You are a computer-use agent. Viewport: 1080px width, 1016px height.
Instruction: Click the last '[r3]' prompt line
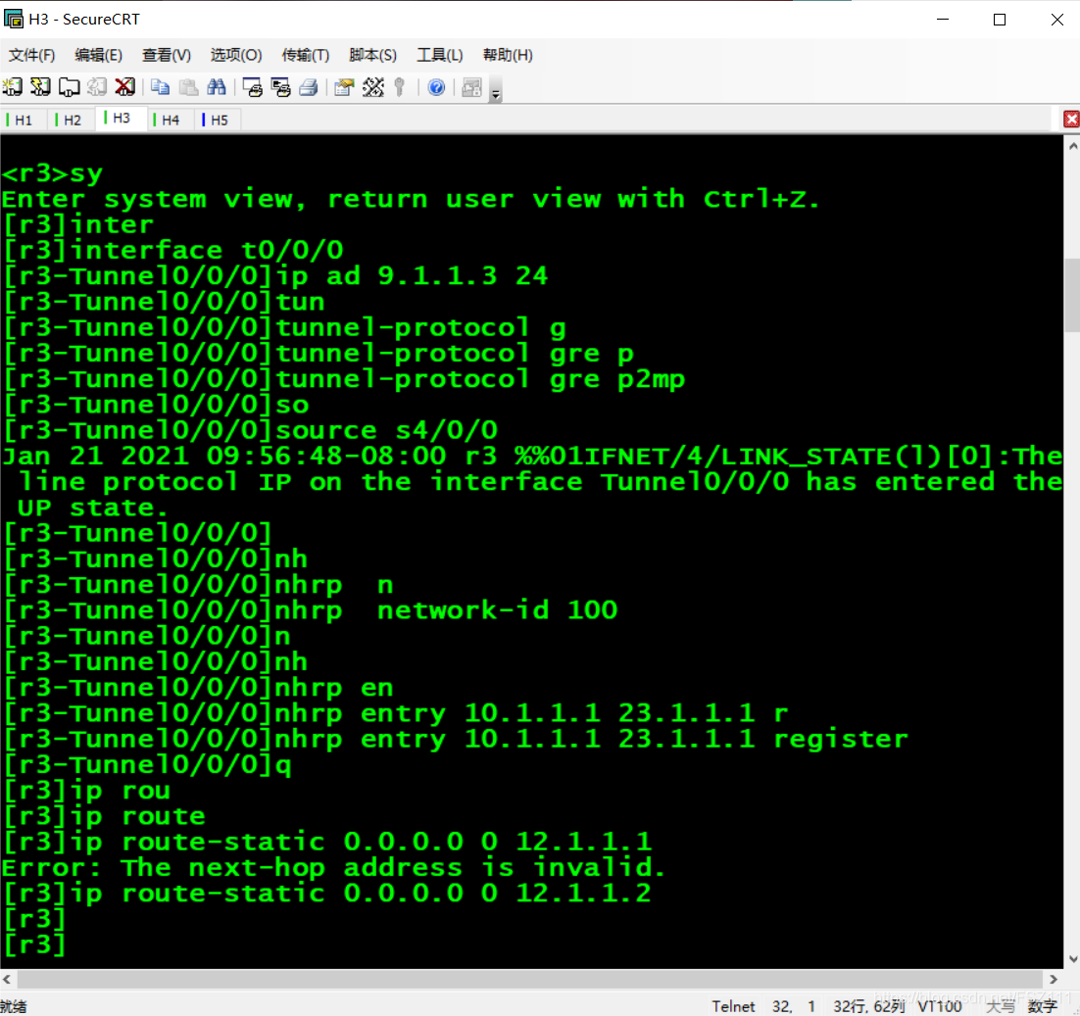click(34, 945)
